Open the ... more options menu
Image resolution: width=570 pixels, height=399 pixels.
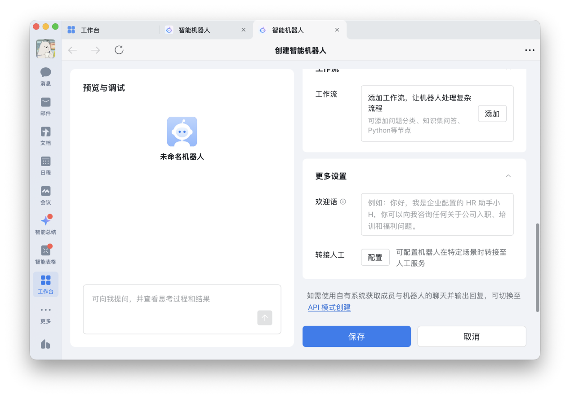[530, 50]
